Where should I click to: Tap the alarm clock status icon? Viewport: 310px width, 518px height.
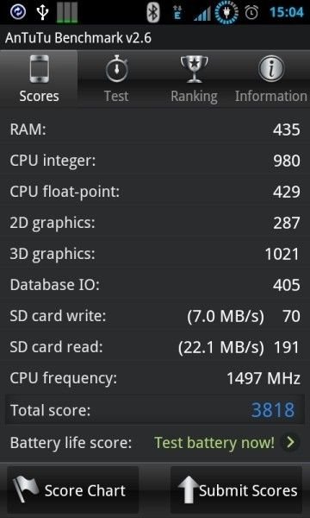pos(251,13)
